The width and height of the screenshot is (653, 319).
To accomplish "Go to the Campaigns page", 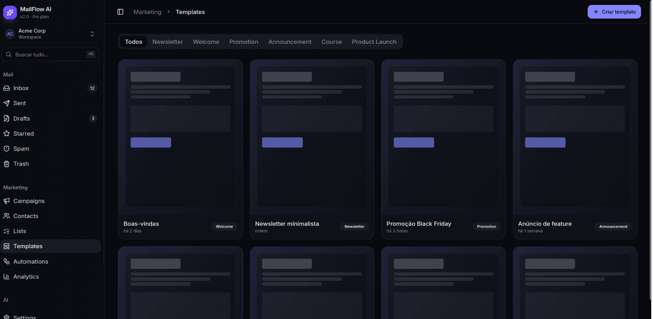I will point(51,201).
